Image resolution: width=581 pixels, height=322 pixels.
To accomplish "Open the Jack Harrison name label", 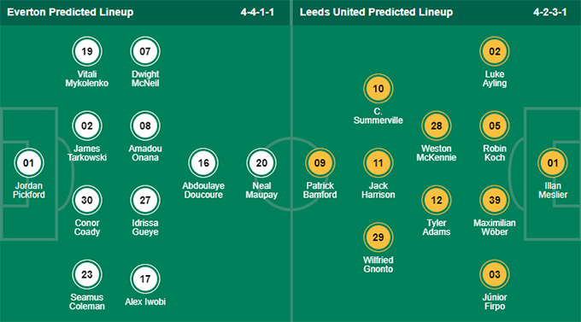I will tap(378, 190).
